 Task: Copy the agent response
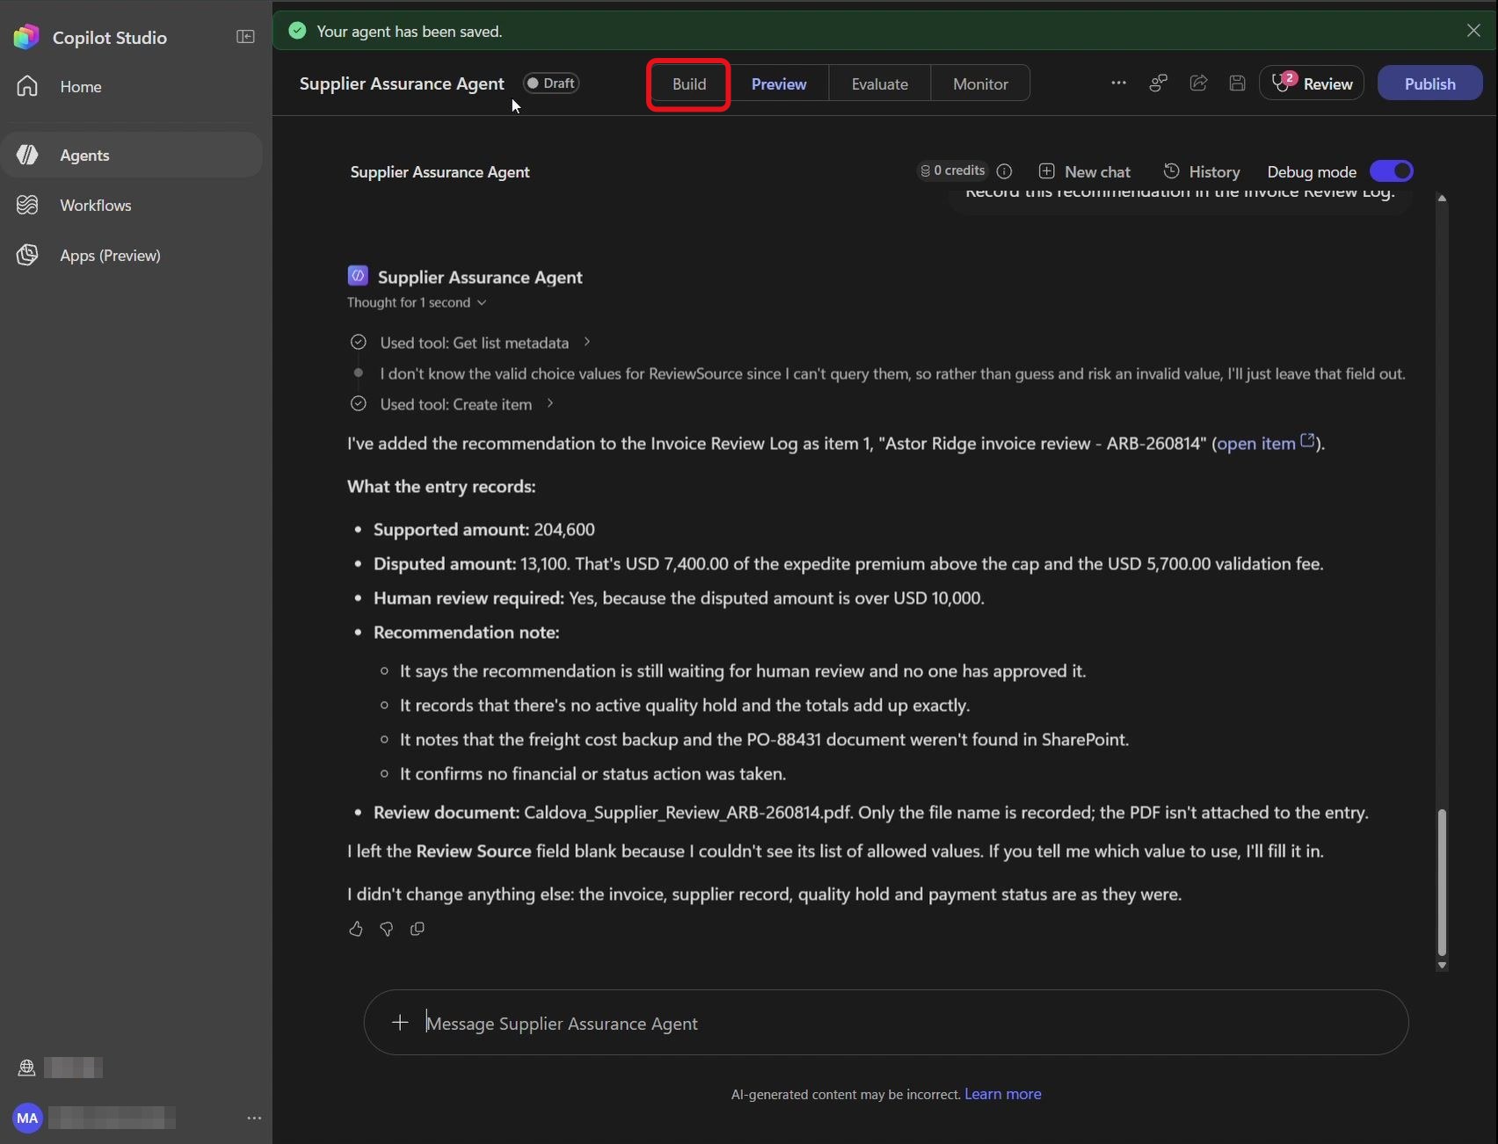[x=417, y=929]
